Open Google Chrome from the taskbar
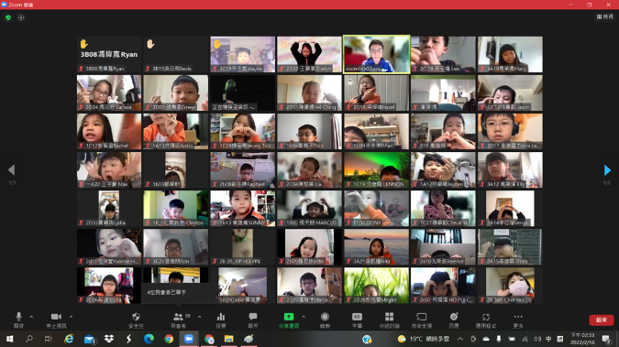The image size is (619, 347). coord(169,339)
